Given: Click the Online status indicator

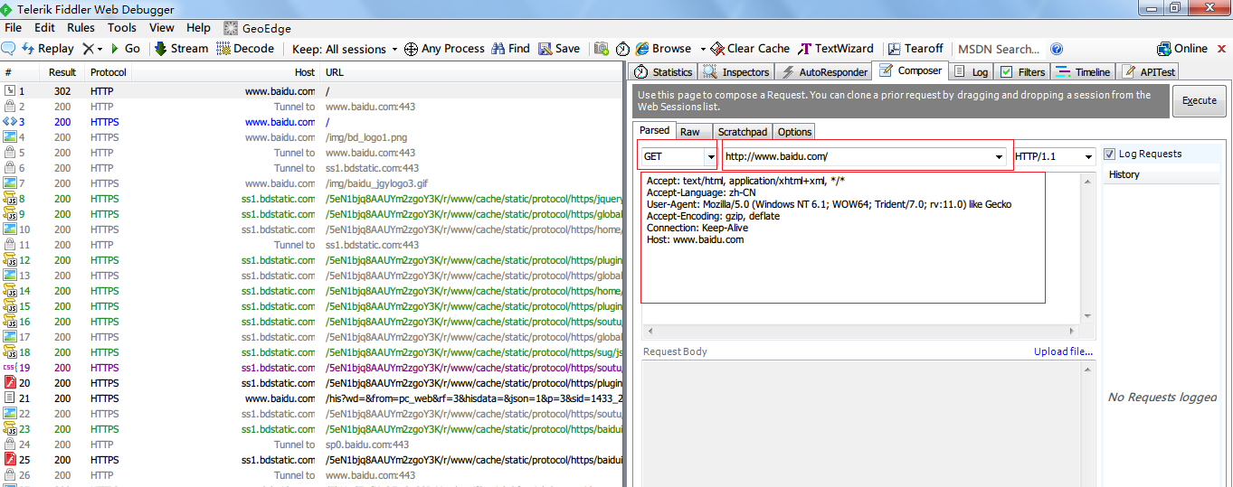Looking at the screenshot, I should coord(1182,49).
